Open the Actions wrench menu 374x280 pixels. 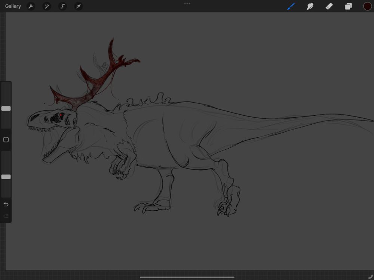point(31,6)
